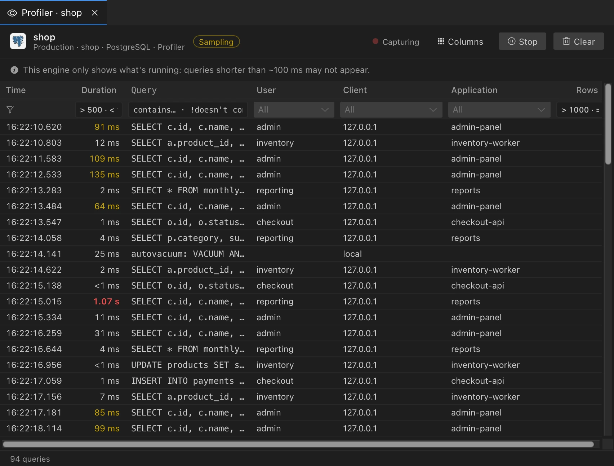Sort by the Application column header
The height and width of the screenshot is (466, 614).
474,90
